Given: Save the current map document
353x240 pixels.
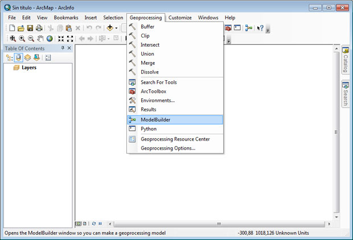Looking at the screenshot, I should coord(30,28).
